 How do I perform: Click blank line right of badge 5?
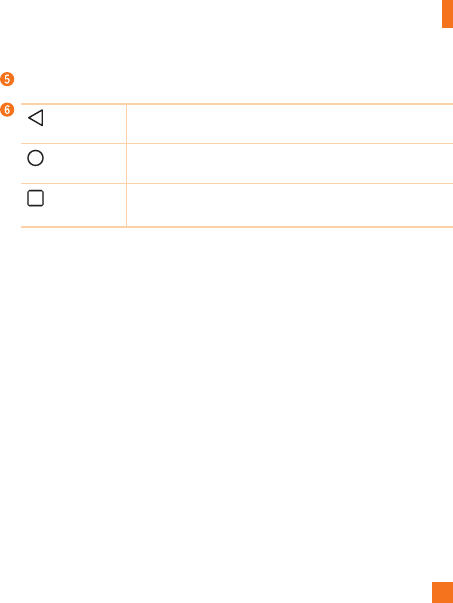point(233,79)
